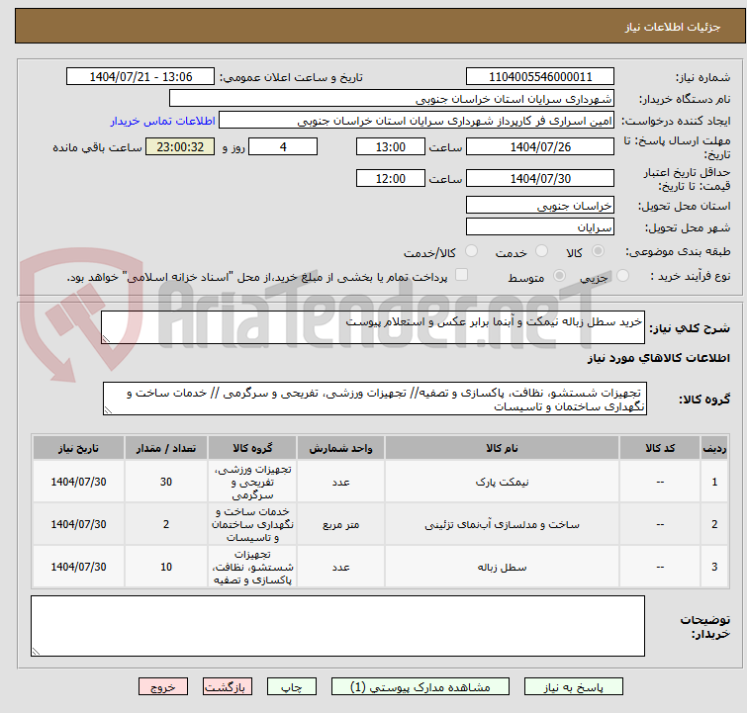Select the جزیی purchase type radio
This screenshot has width=747, height=713.
(622, 275)
